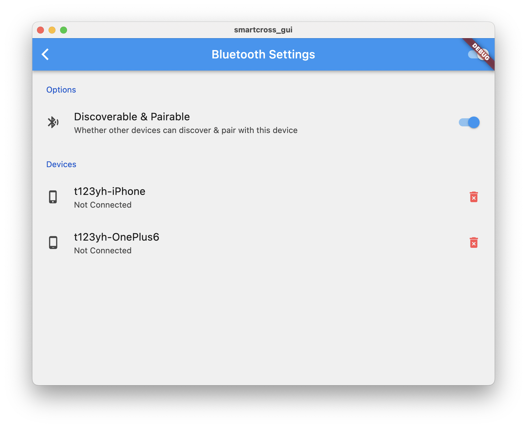Click the 'Whether other devices can discover' description
Viewport: 527px width, 428px height.
pos(186,130)
